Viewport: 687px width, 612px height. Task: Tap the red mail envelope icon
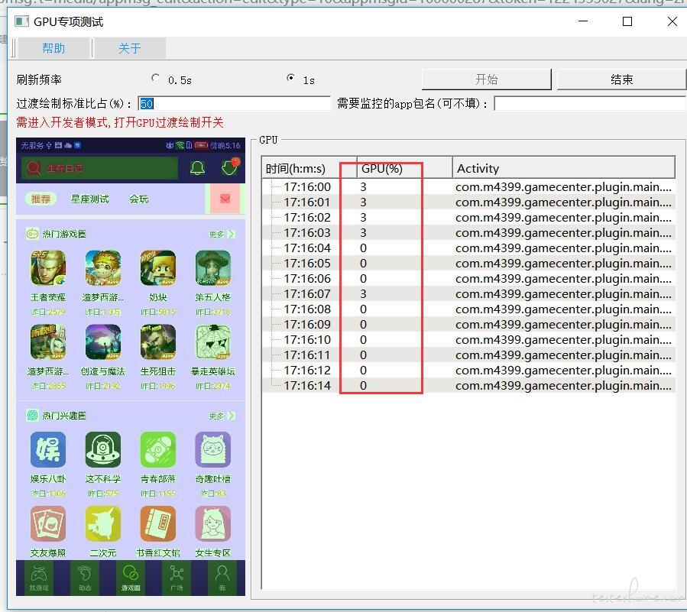click(225, 199)
